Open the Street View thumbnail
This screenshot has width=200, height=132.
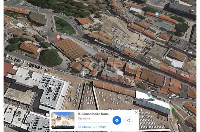coord(63,120)
